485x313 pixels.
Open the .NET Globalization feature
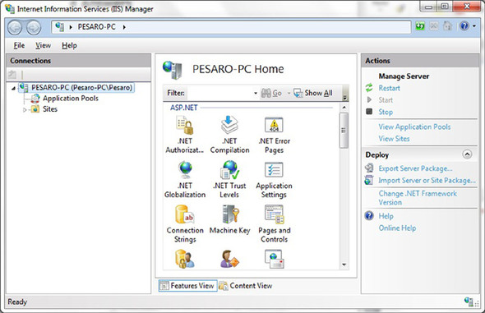tap(185, 179)
